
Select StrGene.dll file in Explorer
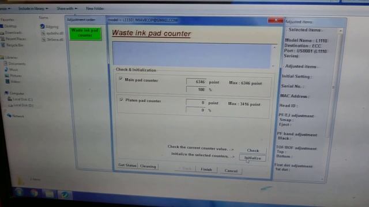click(x=52, y=40)
